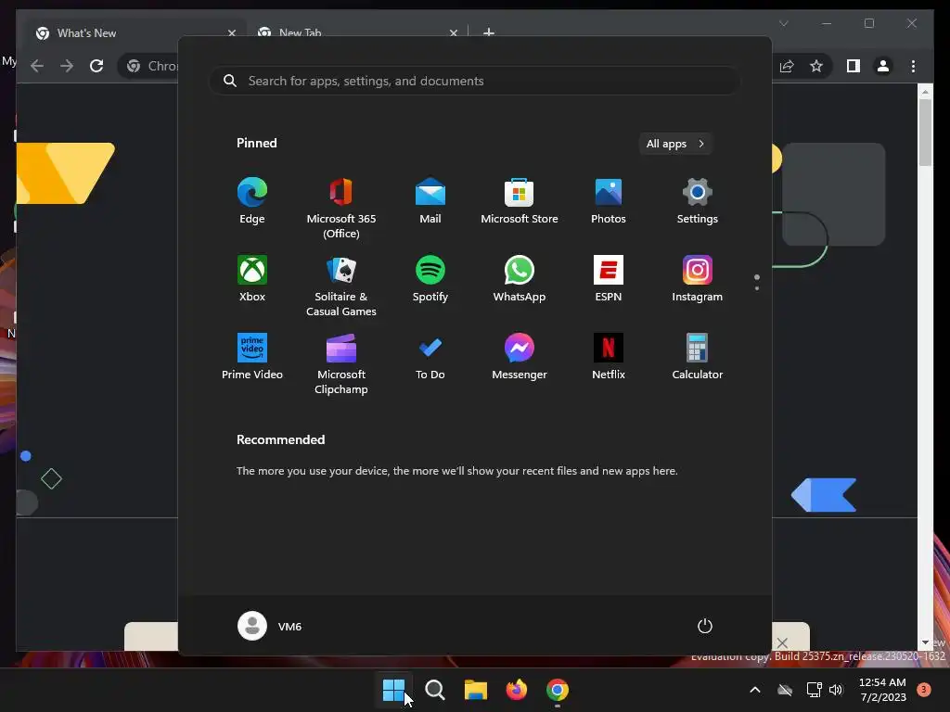Click Chrome's vertical scrollbar thumb

click(925, 132)
